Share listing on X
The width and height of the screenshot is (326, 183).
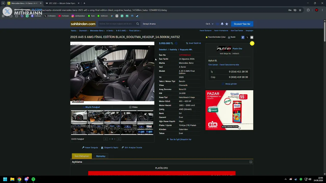(247, 37)
